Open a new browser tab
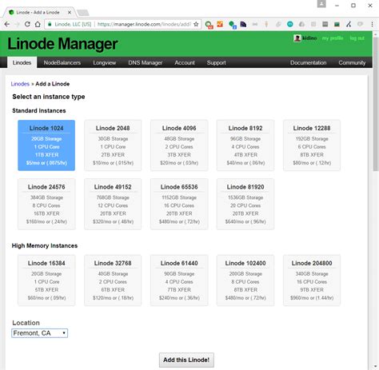 [x=83, y=13]
